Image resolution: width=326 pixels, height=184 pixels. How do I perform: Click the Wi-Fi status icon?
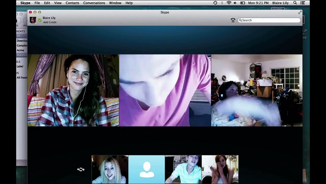[x=229, y=3]
